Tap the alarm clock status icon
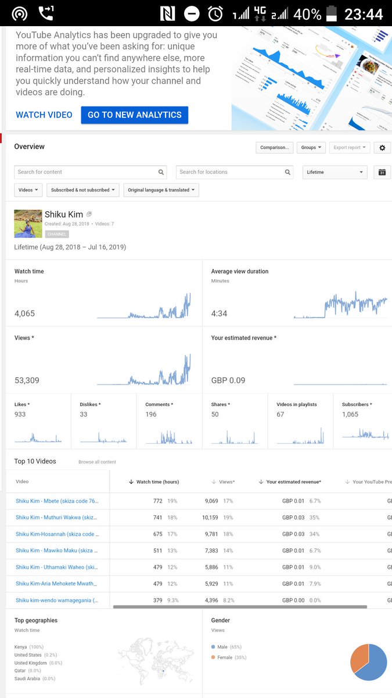 [215, 13]
